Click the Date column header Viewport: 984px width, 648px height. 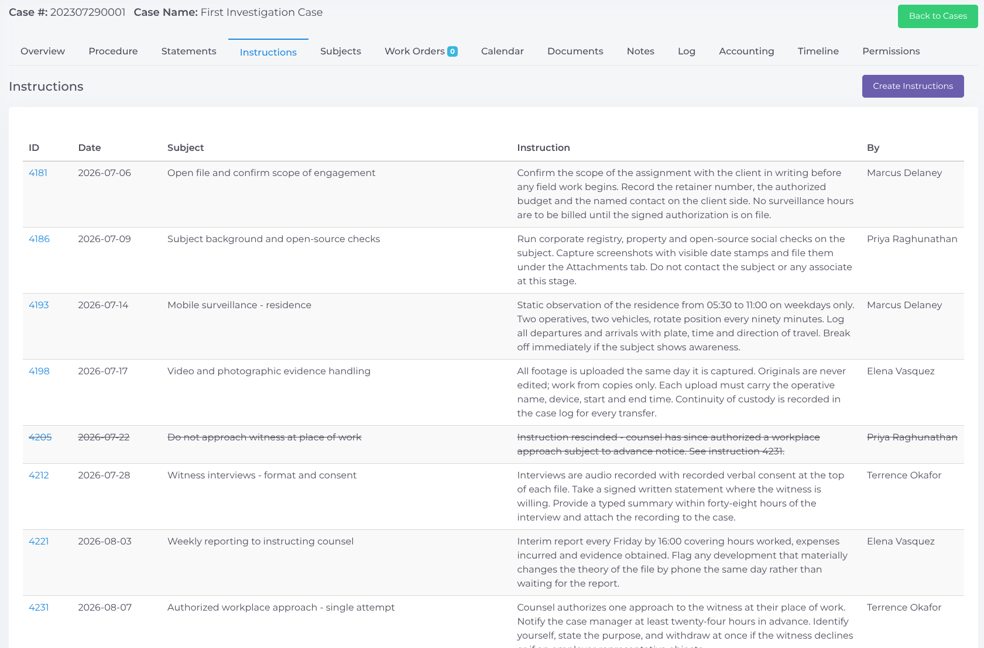(x=90, y=148)
